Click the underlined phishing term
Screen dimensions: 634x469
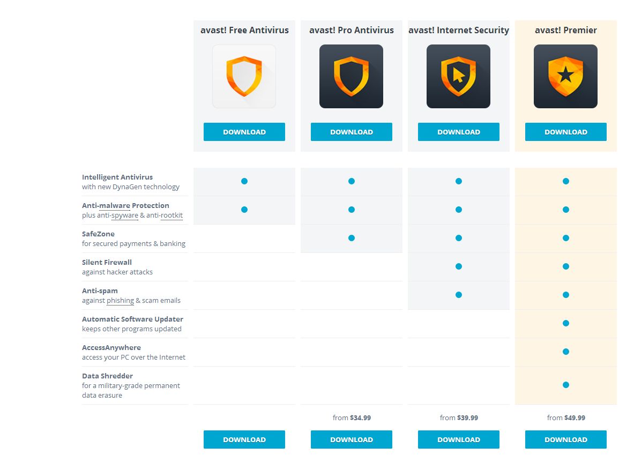(x=120, y=301)
